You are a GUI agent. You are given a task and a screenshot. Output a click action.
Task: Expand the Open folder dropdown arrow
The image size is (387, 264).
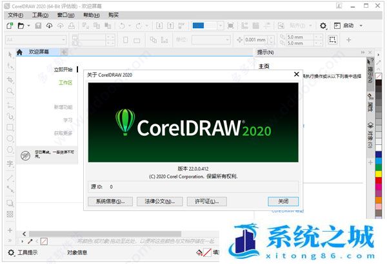point(28,26)
